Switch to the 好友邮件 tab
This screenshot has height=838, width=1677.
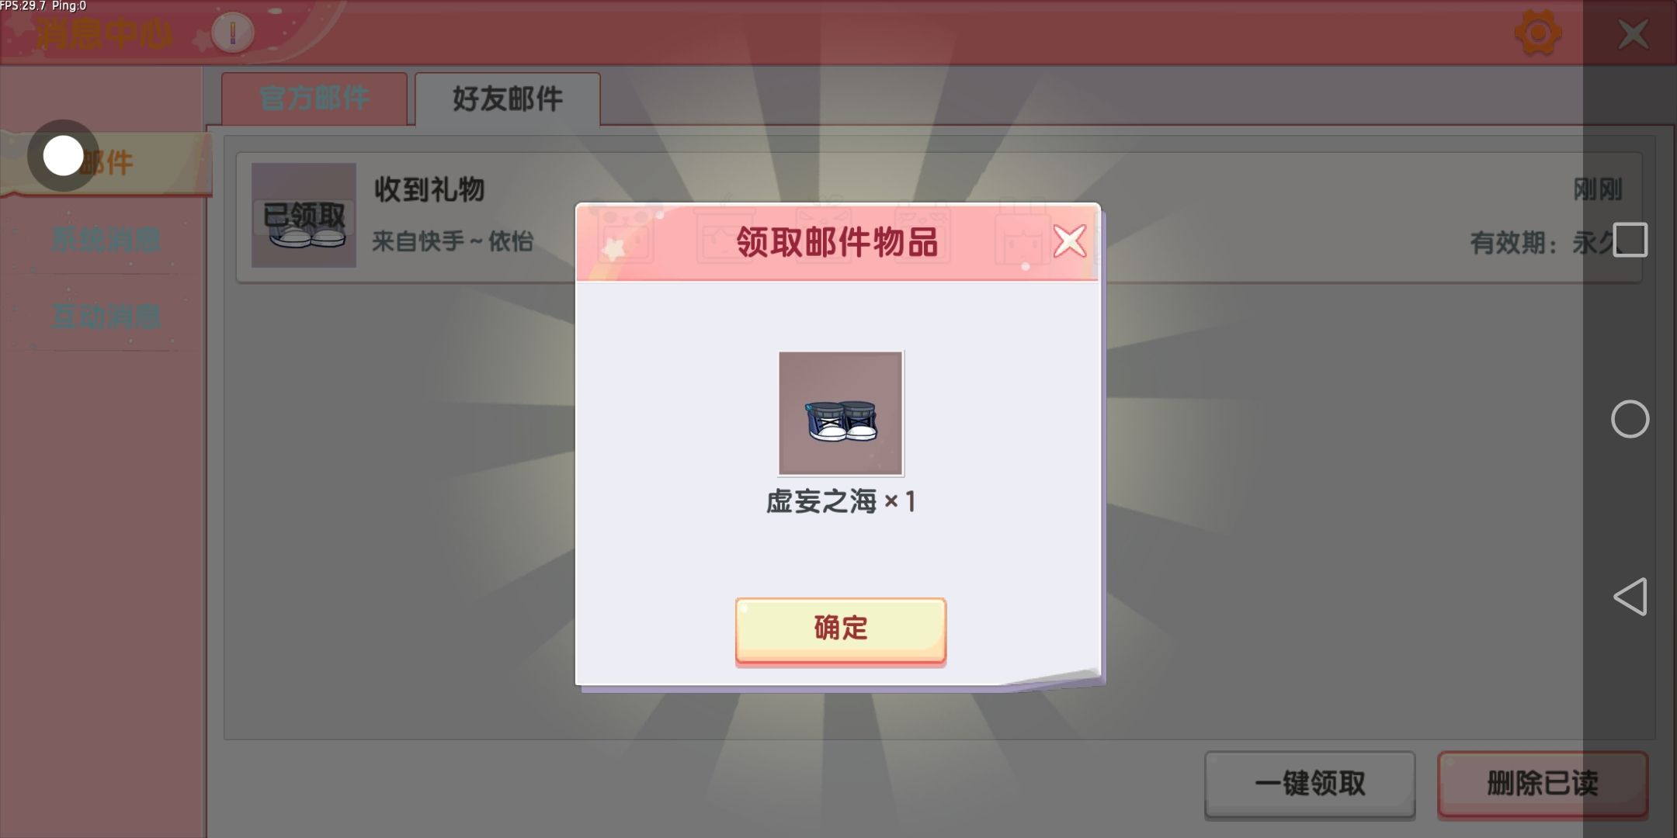pyautogui.click(x=508, y=99)
